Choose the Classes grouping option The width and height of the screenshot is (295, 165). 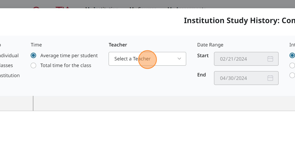(6, 65)
